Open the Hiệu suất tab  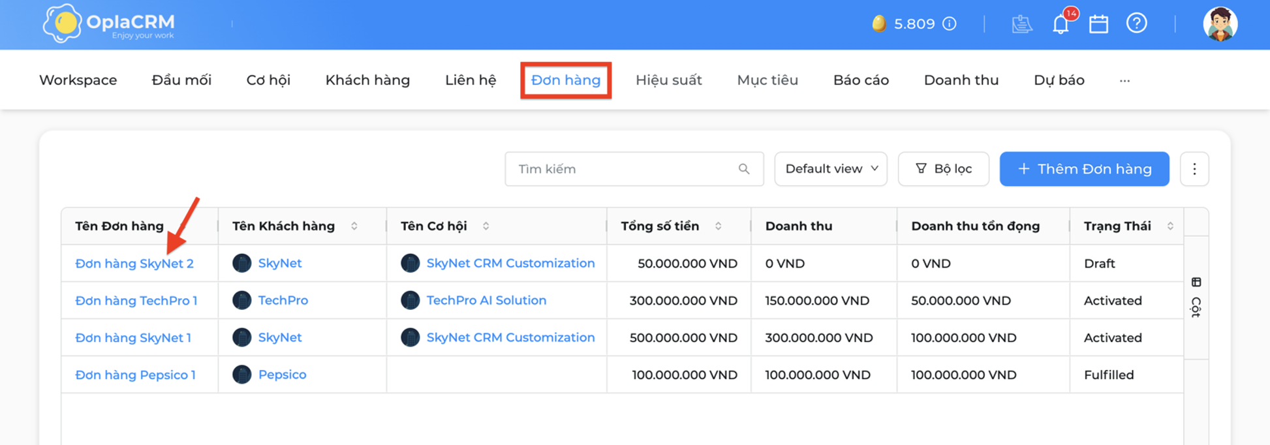pos(669,80)
